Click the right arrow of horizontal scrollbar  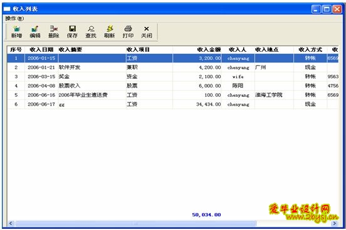click(x=335, y=223)
